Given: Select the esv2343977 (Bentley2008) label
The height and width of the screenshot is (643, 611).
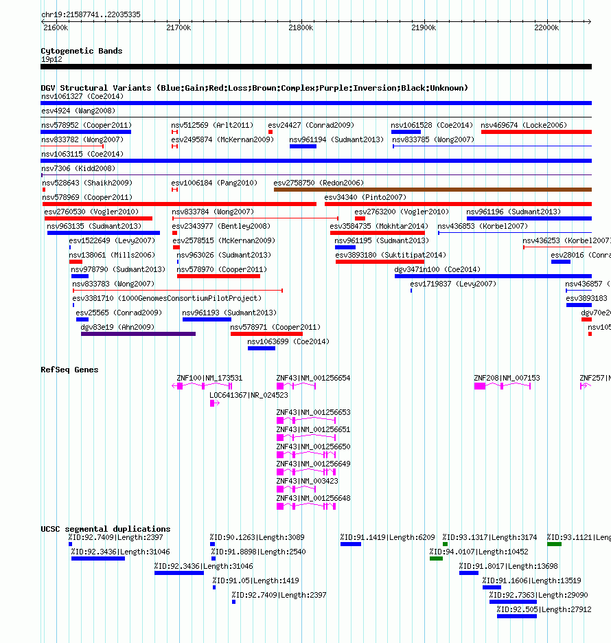Looking at the screenshot, I should coord(221,226).
